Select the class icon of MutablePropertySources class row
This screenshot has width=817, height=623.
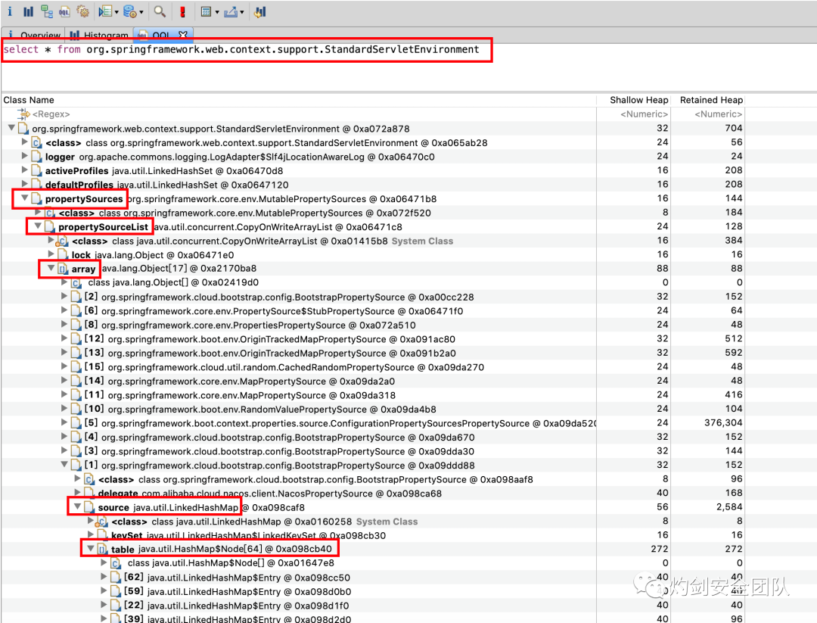pos(50,213)
